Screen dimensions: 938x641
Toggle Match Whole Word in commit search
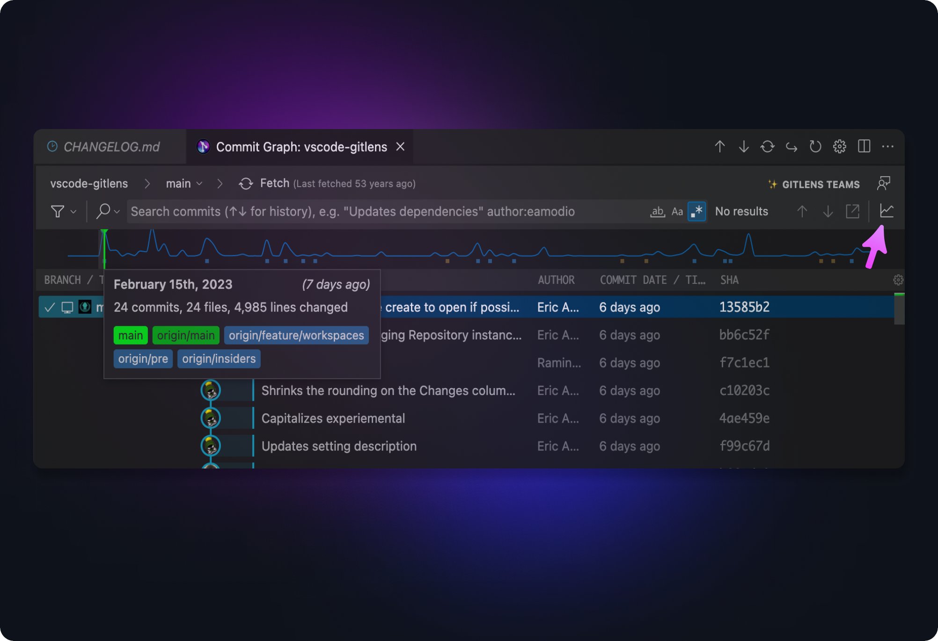click(x=657, y=211)
